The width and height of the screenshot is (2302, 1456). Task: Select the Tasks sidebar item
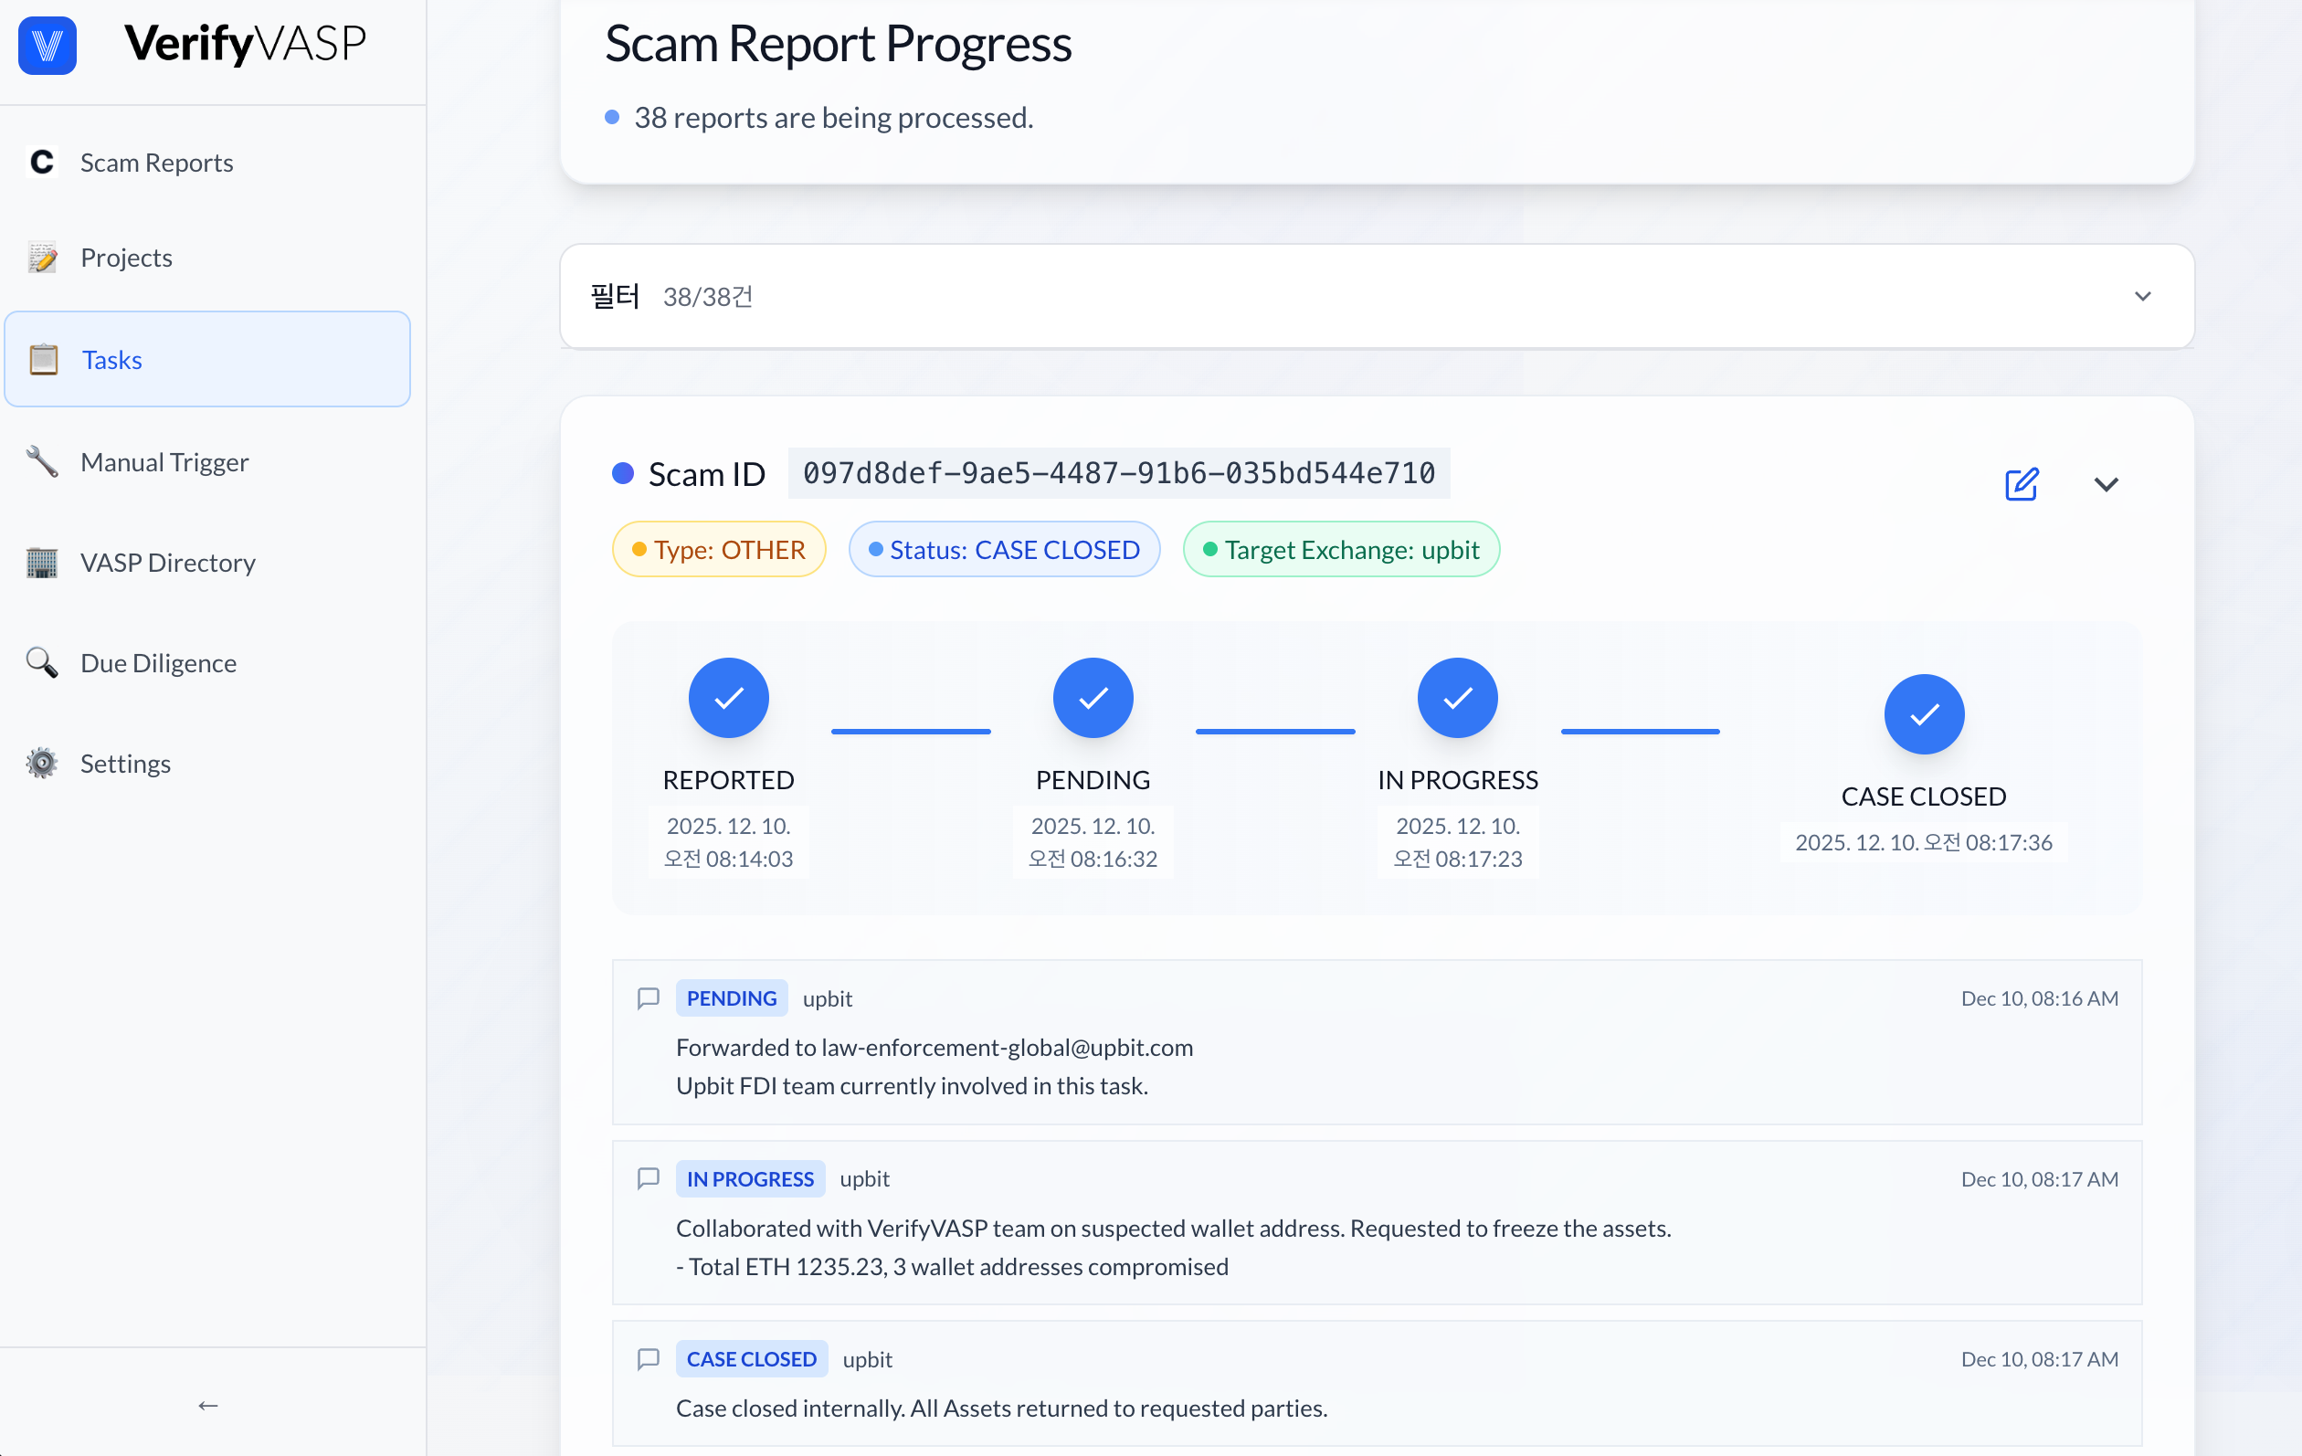tap(207, 360)
